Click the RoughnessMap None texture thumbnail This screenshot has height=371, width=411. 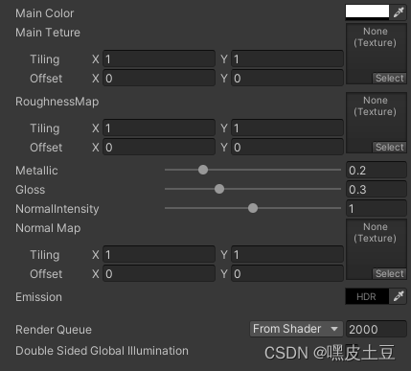(x=377, y=123)
